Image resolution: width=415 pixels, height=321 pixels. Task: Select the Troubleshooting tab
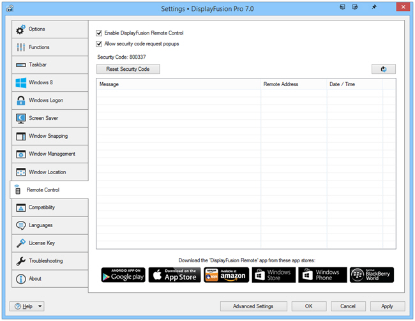(x=50, y=261)
